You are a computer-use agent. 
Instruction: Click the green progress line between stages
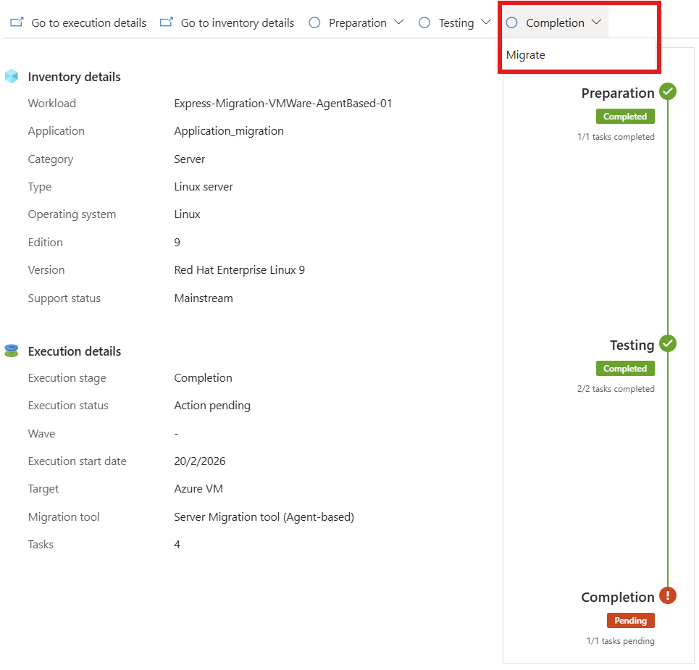[668, 217]
